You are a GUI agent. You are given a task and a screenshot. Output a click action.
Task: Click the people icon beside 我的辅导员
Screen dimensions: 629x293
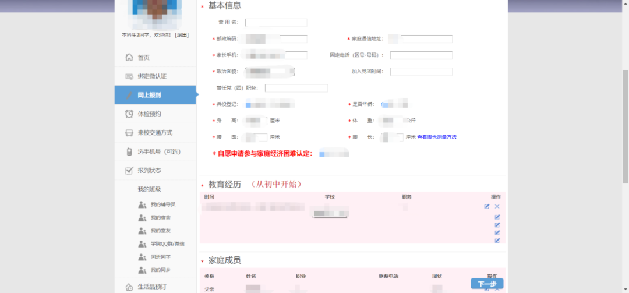(x=142, y=204)
